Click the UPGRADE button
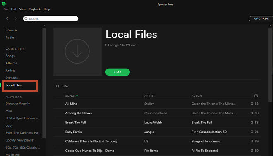The width and height of the screenshot is (273, 156). coord(261,19)
